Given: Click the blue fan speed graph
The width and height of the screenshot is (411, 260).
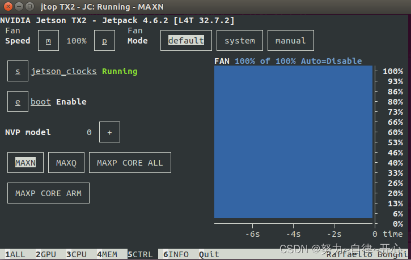Looking at the screenshot, I should (x=293, y=142).
